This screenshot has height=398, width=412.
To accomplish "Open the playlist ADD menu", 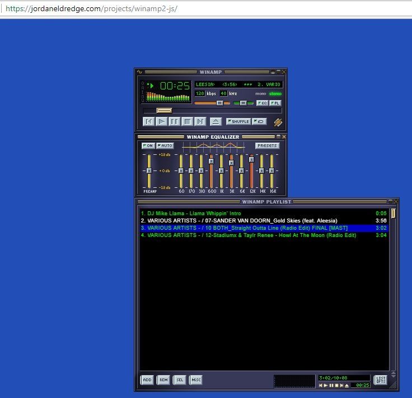I will pyautogui.click(x=147, y=380).
